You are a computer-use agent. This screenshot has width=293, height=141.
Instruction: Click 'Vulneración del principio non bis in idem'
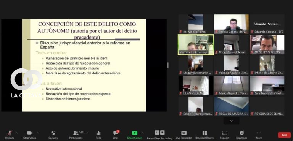(x=76, y=58)
